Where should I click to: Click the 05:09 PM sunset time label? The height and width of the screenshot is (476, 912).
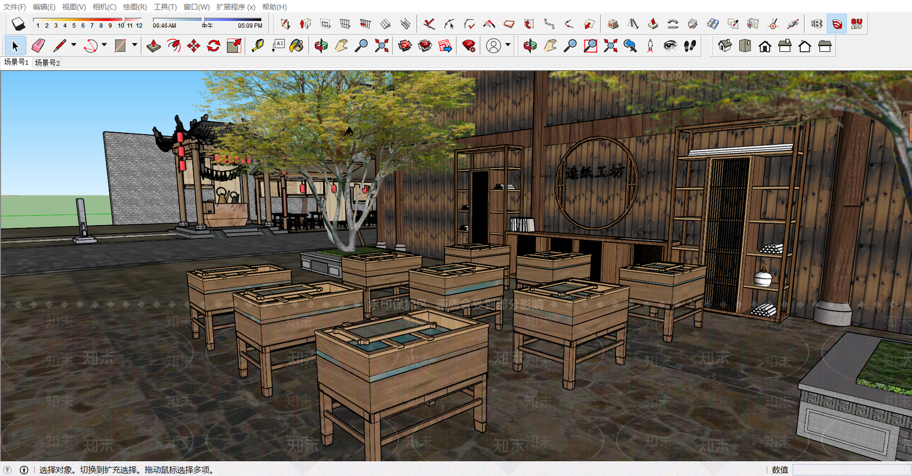coord(250,26)
